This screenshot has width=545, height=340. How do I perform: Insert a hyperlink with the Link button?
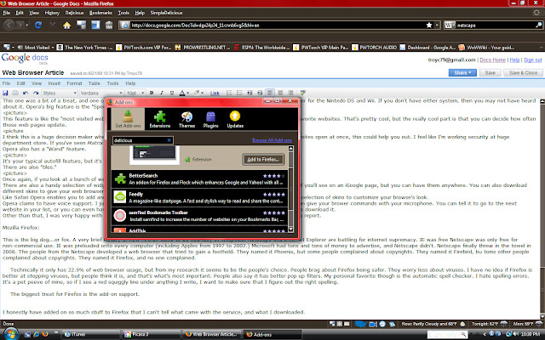click(x=215, y=93)
